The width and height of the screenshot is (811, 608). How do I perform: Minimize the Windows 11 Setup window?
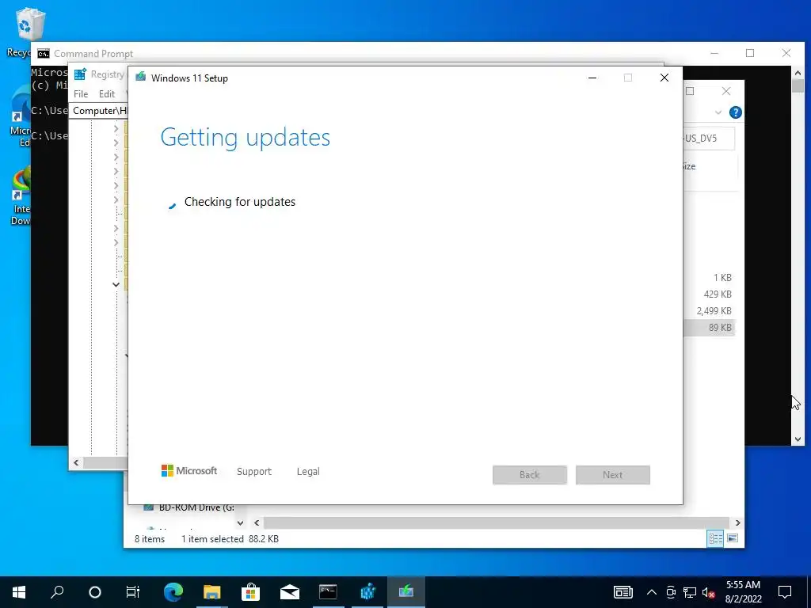(x=592, y=78)
